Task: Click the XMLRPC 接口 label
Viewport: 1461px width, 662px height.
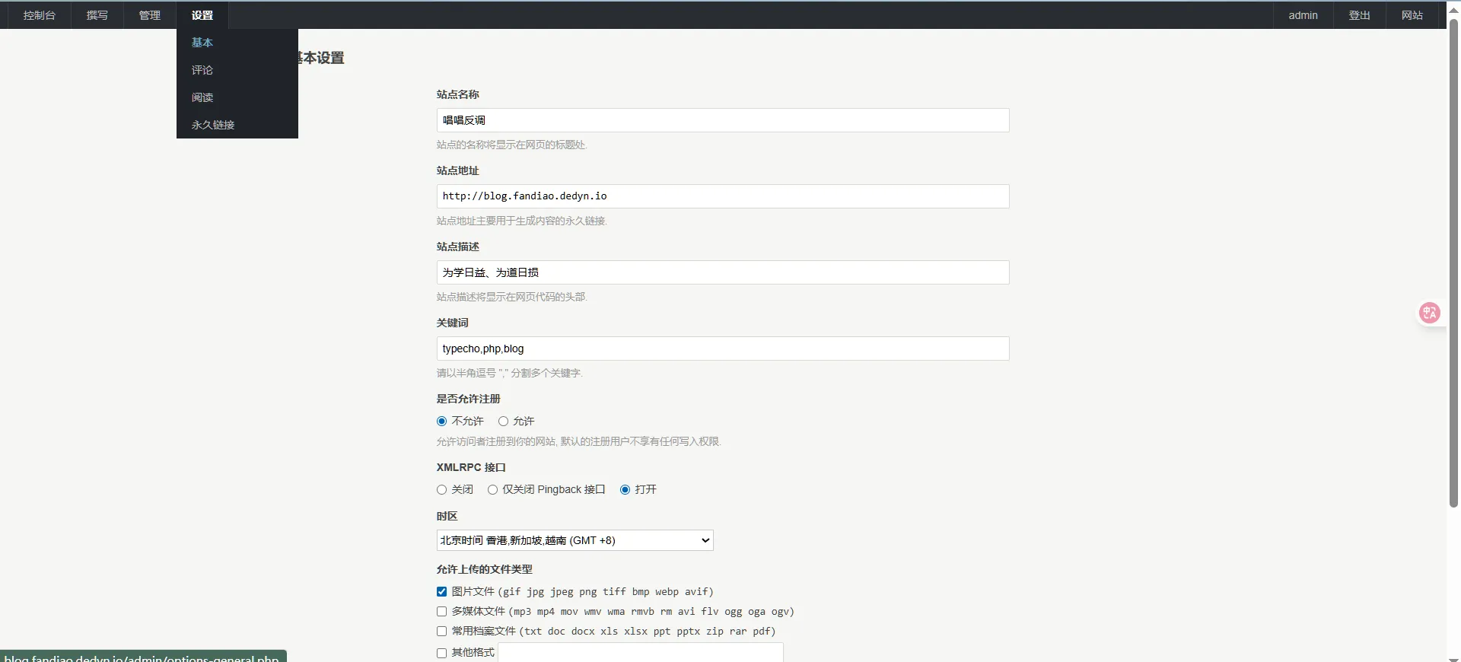Action: (471, 467)
